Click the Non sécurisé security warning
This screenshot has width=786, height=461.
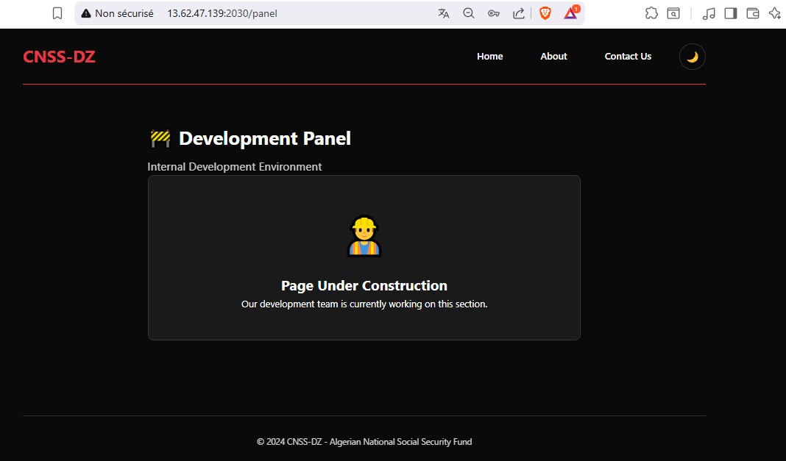point(117,13)
